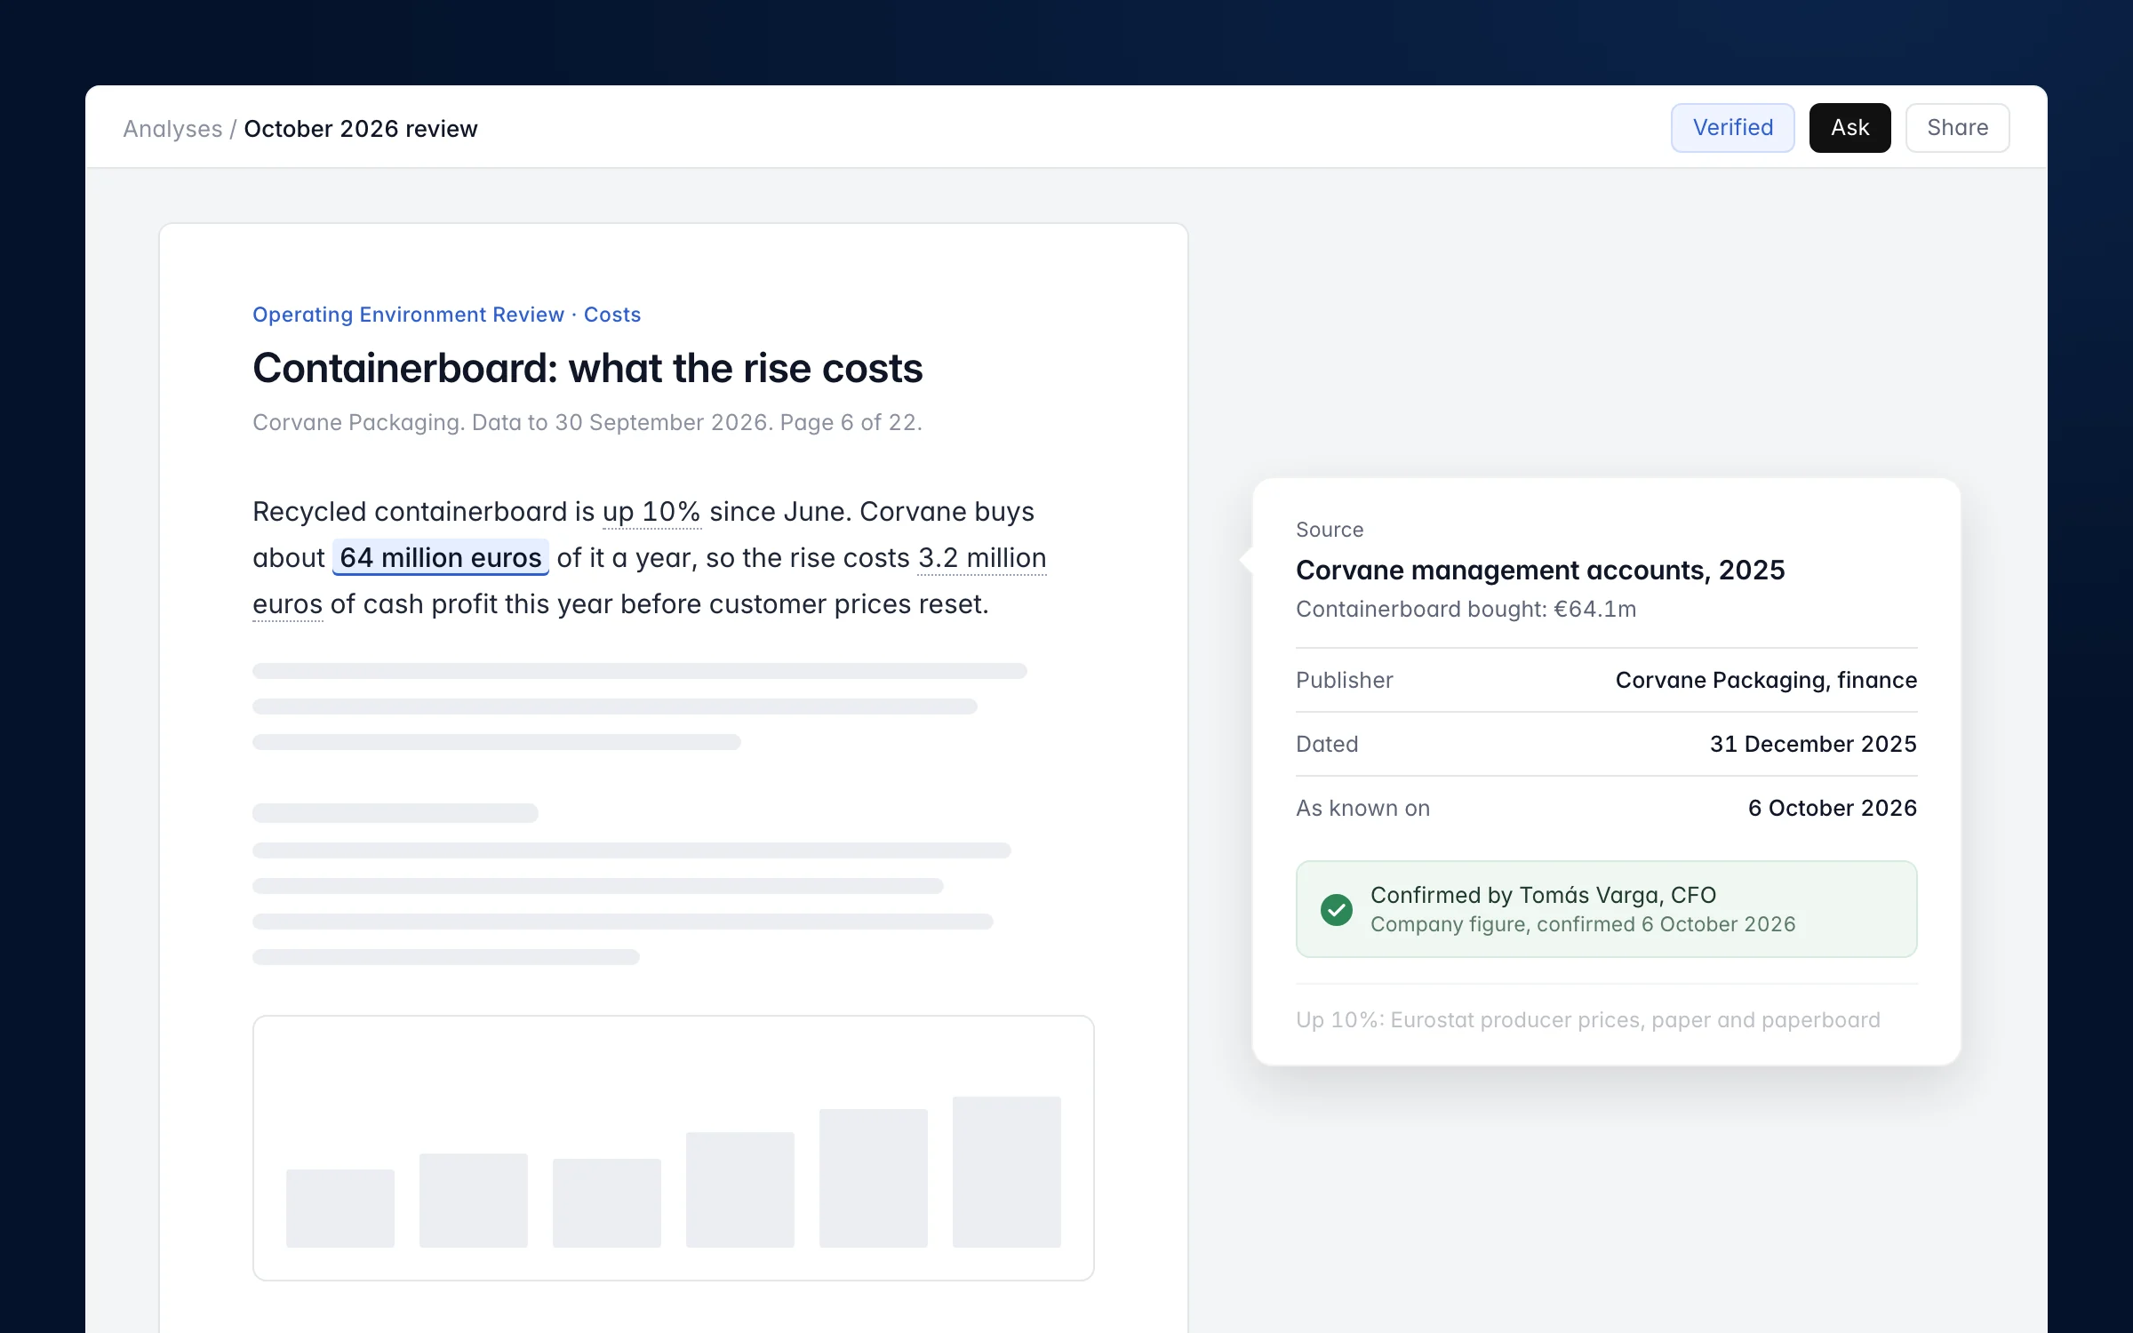Click the underlined 3.2 million figure
Image resolution: width=2133 pixels, height=1333 pixels.
coord(982,558)
